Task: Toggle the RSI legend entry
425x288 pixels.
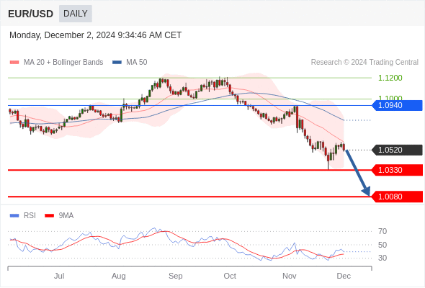Action: coord(23,216)
